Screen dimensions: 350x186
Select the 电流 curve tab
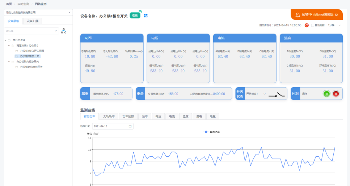(172, 116)
